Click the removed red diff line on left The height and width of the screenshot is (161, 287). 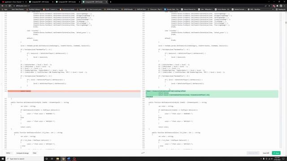click(74, 91)
